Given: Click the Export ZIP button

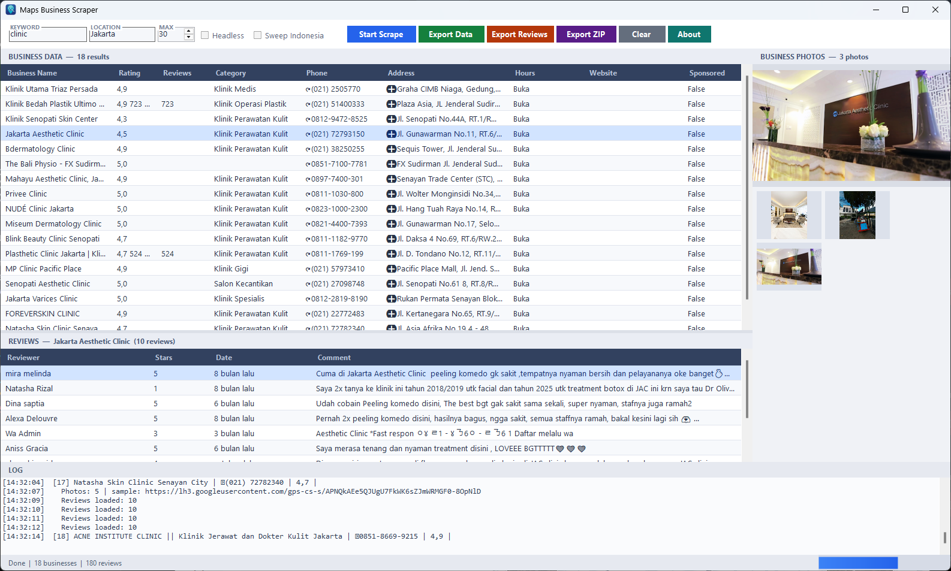Looking at the screenshot, I should [x=586, y=34].
